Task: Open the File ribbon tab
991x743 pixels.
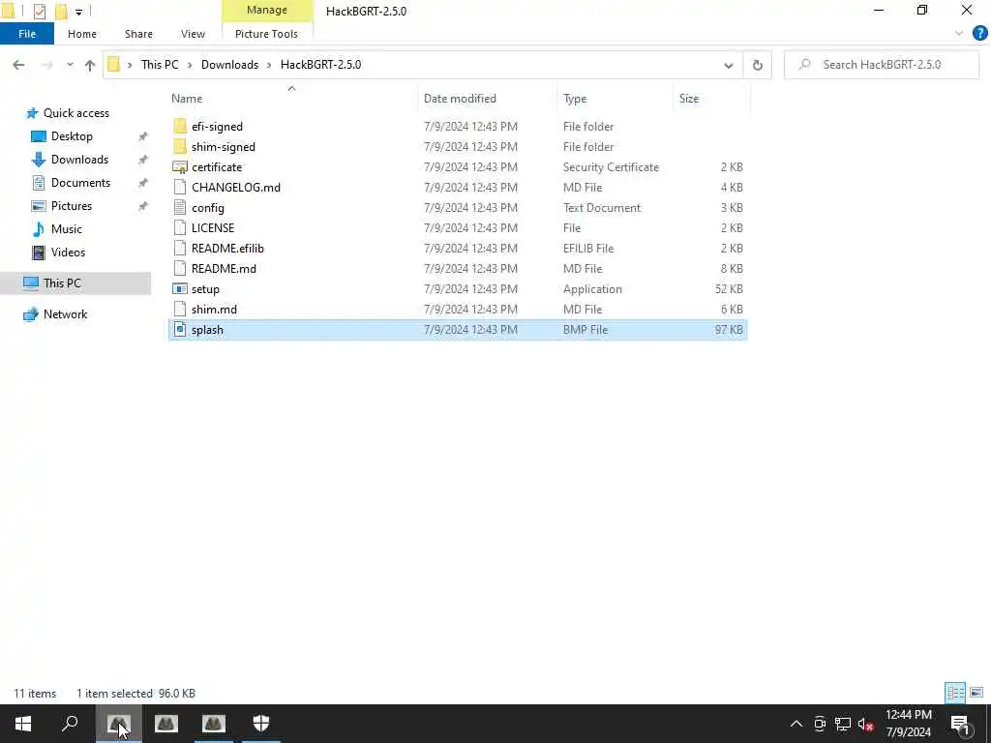Action: pyautogui.click(x=26, y=34)
